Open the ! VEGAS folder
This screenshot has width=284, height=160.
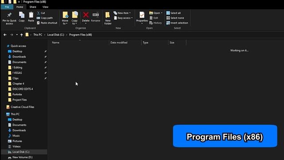[x=17, y=73]
